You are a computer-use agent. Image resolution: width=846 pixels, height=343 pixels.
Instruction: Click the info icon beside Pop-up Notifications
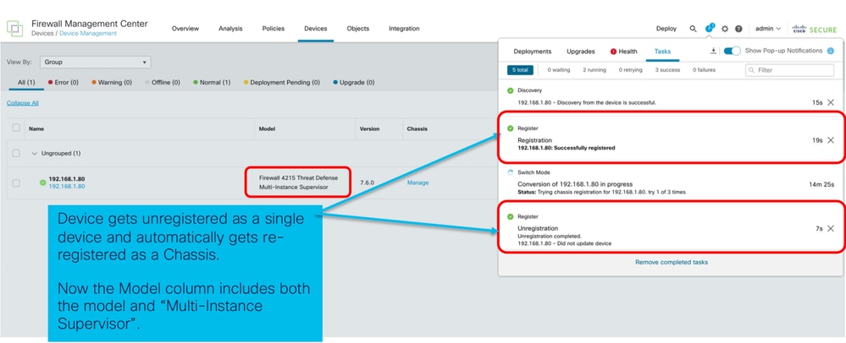pyautogui.click(x=831, y=52)
